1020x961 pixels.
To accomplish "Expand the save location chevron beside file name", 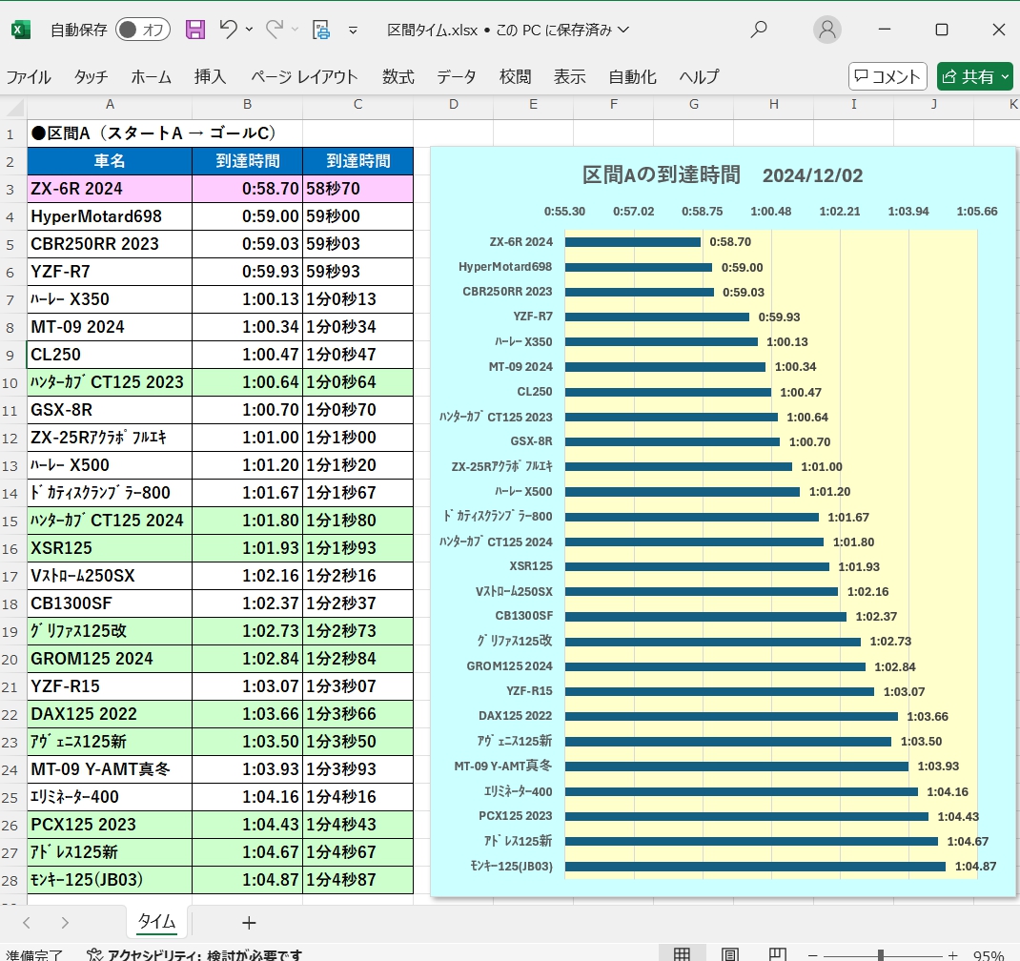I will (x=623, y=30).
